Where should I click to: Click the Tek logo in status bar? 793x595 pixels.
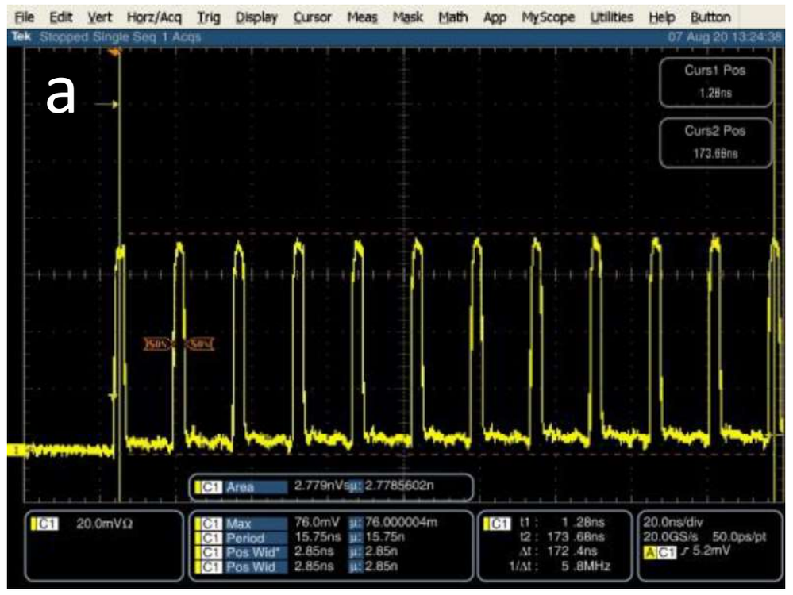point(21,36)
